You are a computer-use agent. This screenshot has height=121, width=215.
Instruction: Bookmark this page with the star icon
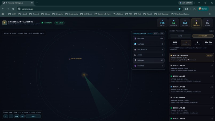point(180,9)
